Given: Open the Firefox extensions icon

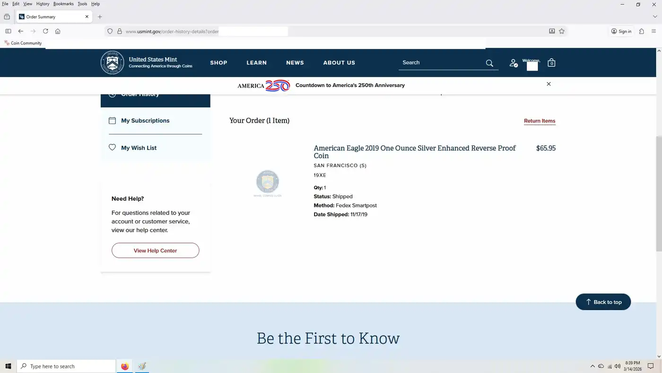Looking at the screenshot, I should pyautogui.click(x=642, y=31).
